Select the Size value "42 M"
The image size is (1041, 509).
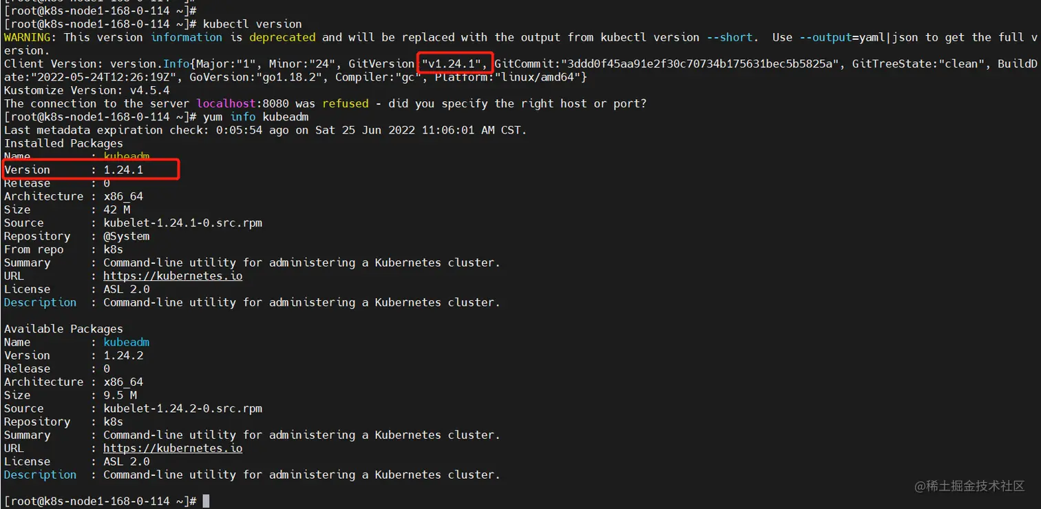(x=116, y=209)
